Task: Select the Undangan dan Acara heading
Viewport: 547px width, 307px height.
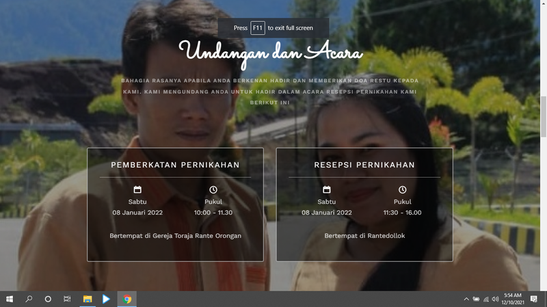Action: point(271,53)
